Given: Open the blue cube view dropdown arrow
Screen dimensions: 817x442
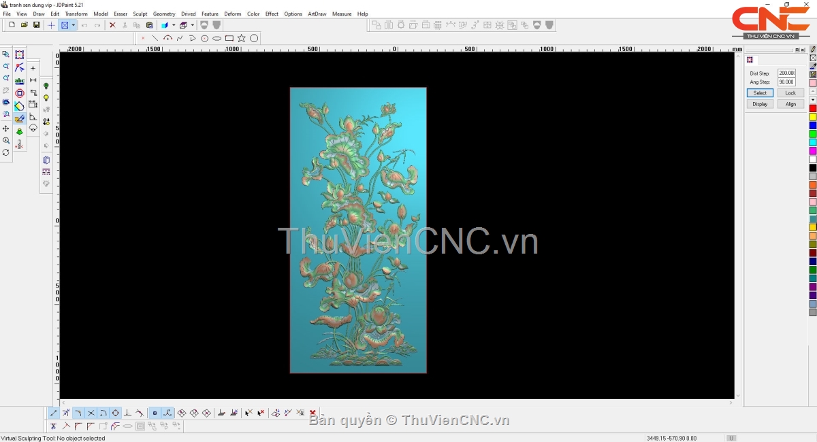Looking at the screenshot, I should pyautogui.click(x=174, y=25).
